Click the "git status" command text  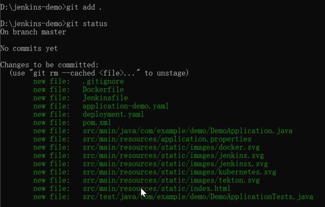pyautogui.click(x=86, y=24)
